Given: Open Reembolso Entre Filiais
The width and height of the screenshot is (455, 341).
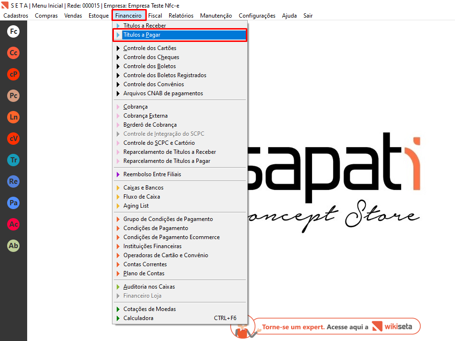Looking at the screenshot, I should tap(180, 174).
